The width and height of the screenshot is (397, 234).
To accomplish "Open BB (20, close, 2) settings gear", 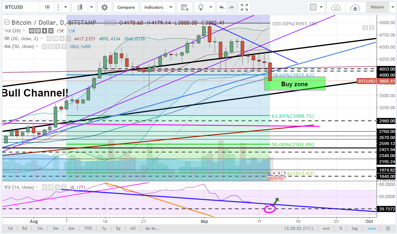I will tap(56, 39).
